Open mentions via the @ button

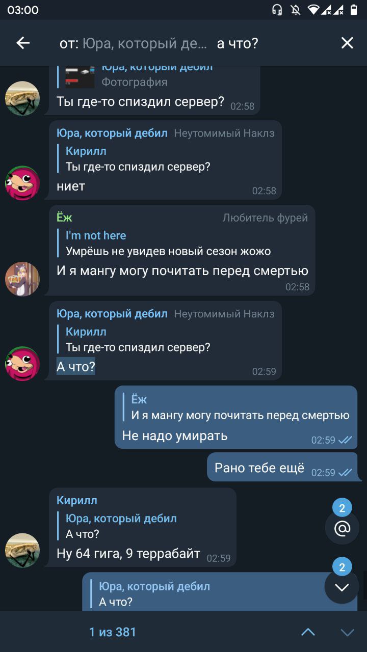coord(342,528)
